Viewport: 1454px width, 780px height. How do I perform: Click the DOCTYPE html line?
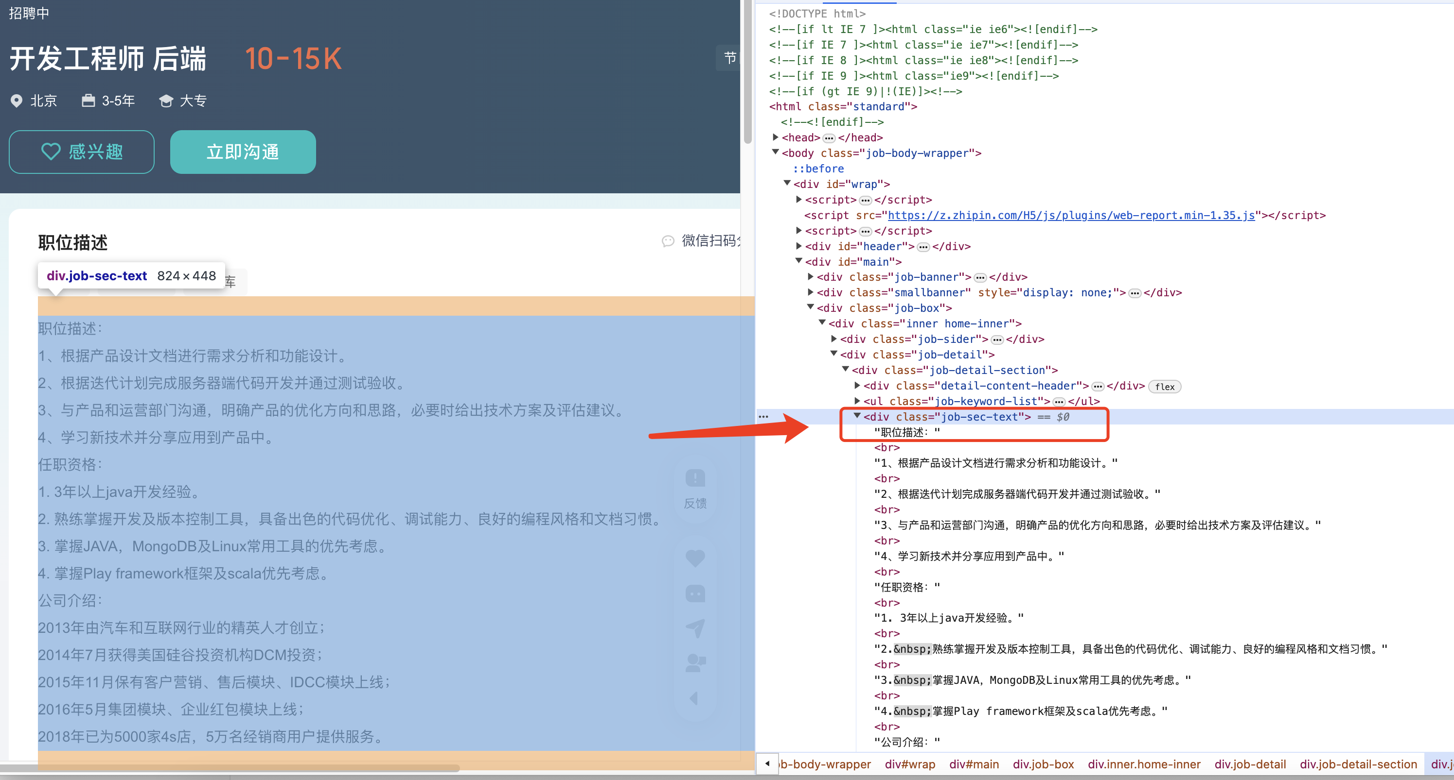[817, 14]
